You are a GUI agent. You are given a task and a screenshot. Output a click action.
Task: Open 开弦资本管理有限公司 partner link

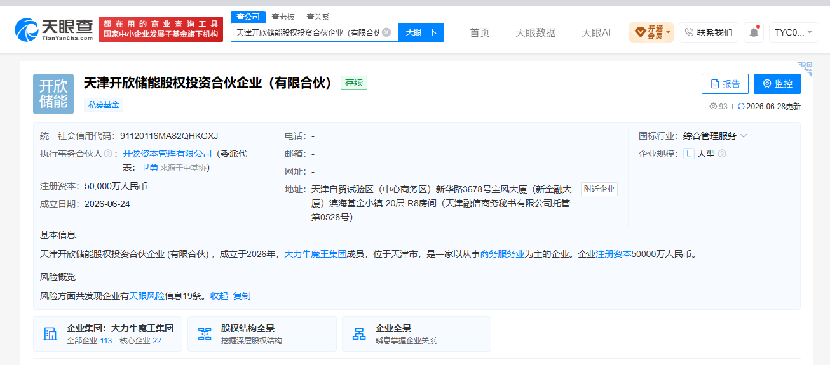tap(167, 154)
